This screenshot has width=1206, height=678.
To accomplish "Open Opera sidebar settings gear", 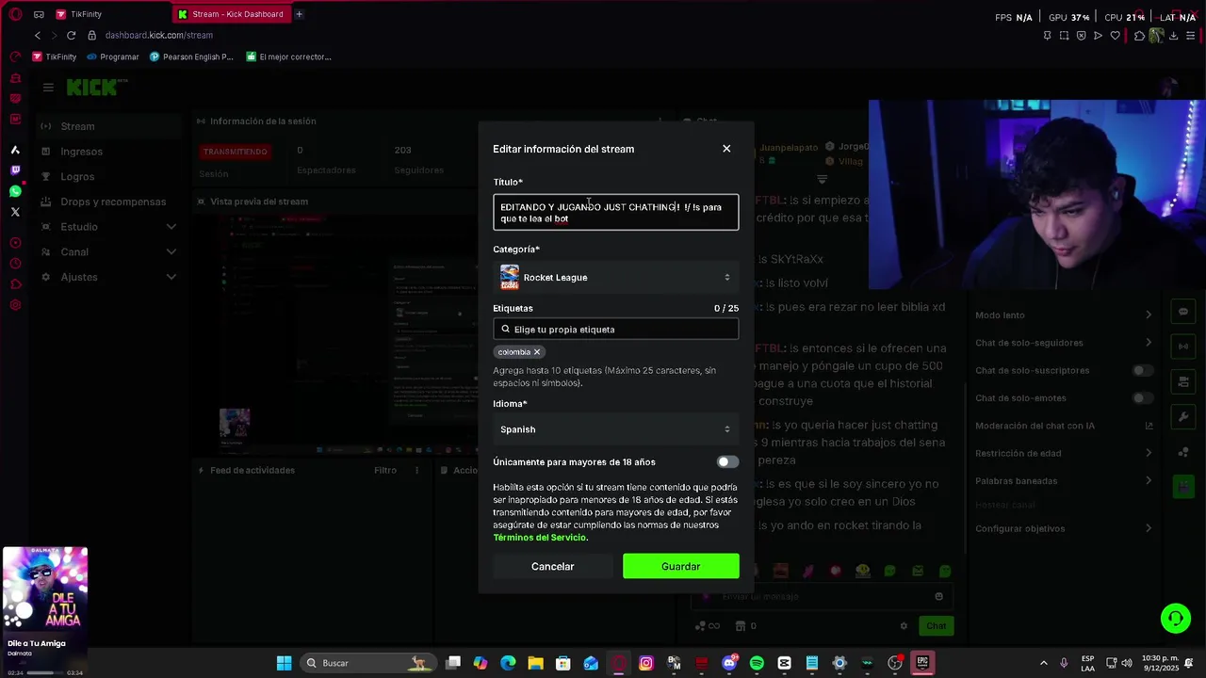I will (15, 305).
